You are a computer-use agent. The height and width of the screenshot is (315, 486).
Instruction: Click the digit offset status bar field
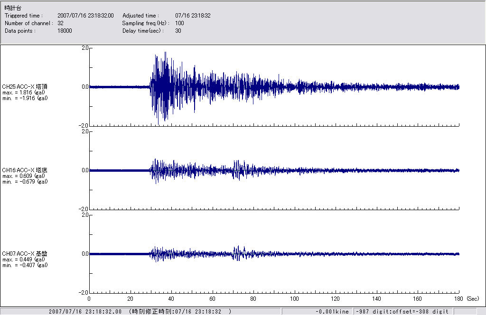coord(402,311)
